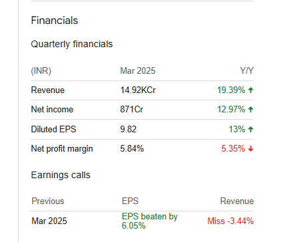Click the 19.39% revenue growth figure
The image size is (291, 242).
tap(231, 90)
